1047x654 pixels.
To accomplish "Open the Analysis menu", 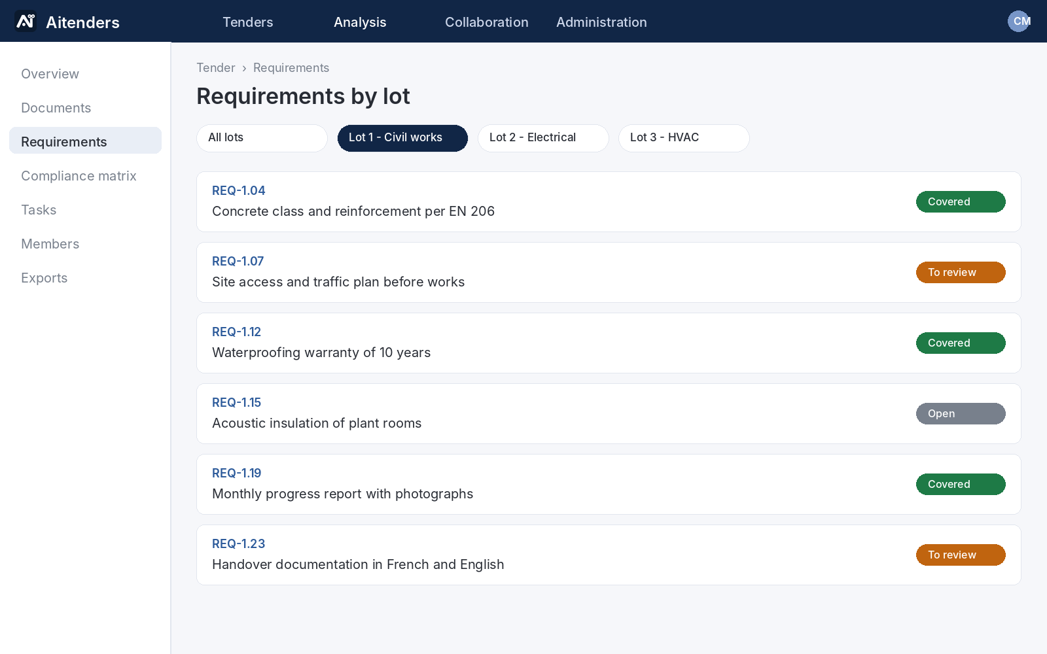I will click(x=360, y=22).
